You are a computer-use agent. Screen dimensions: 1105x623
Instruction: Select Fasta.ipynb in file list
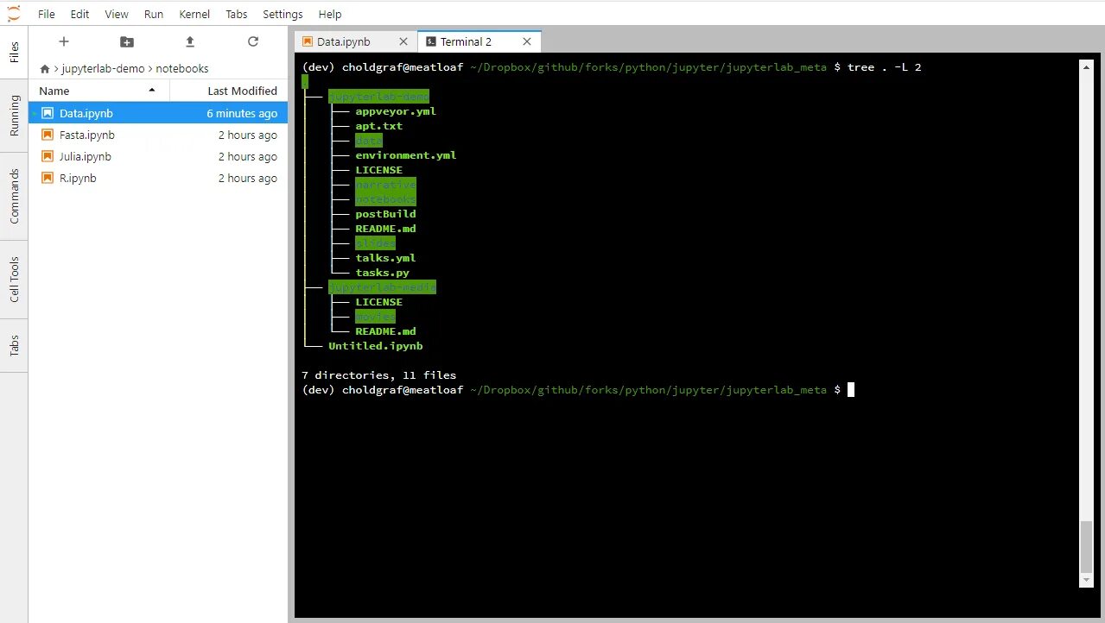pos(158,135)
